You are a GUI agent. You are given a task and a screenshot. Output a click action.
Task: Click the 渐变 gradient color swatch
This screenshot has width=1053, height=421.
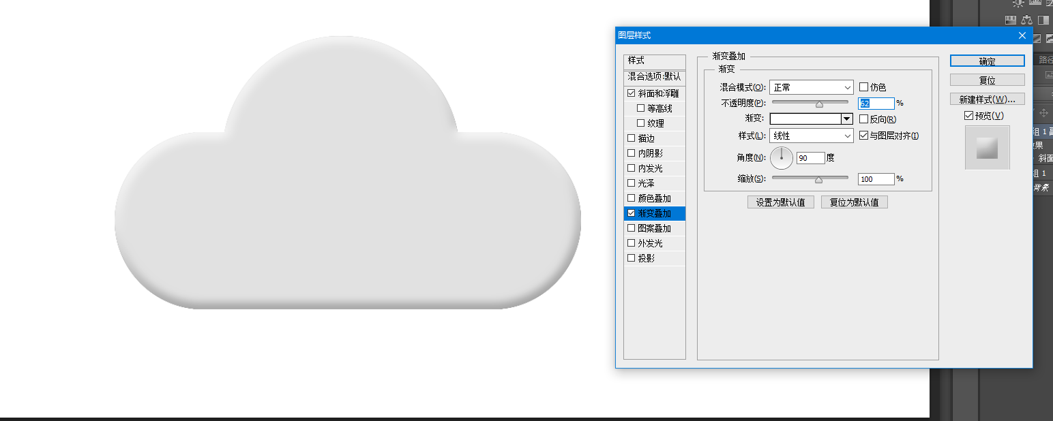806,119
